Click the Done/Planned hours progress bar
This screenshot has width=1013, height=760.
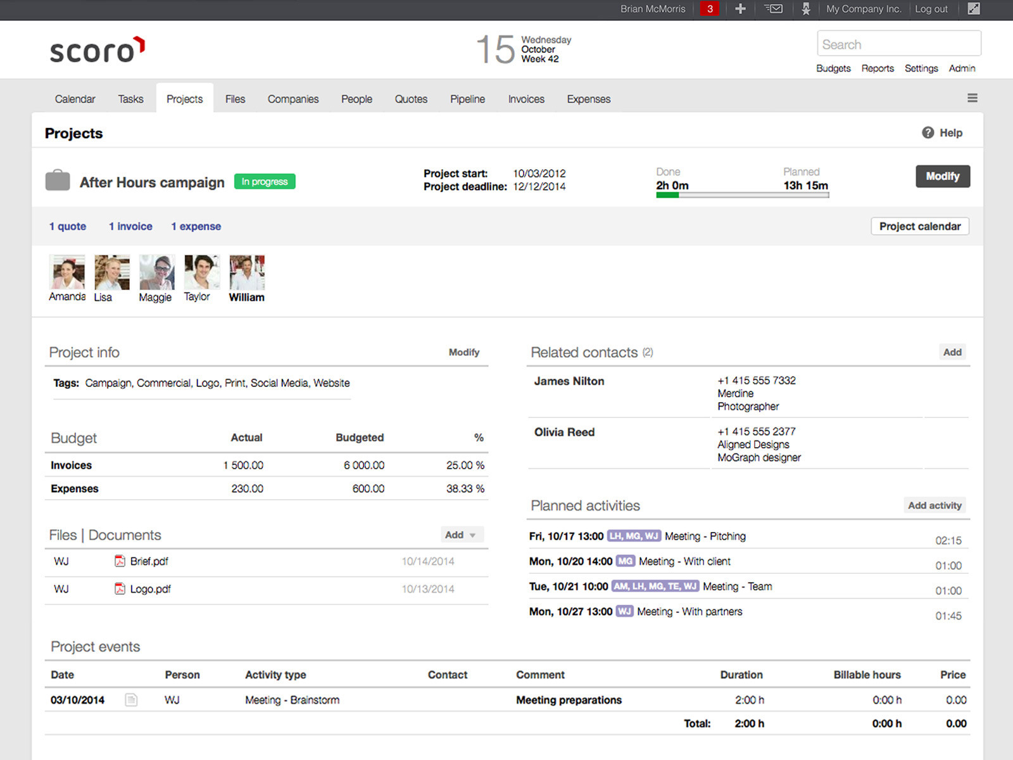pos(743,195)
